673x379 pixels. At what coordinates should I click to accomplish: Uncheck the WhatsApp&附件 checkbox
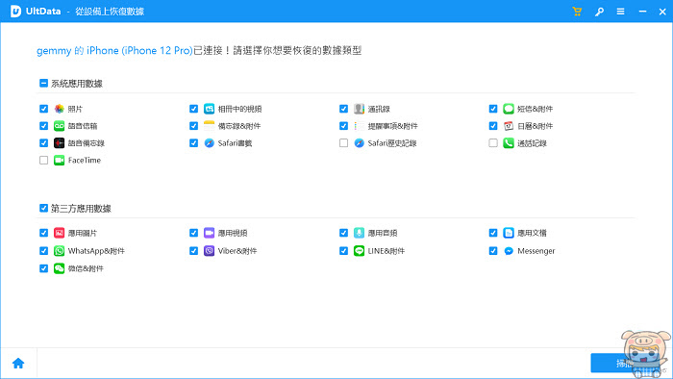tap(43, 251)
